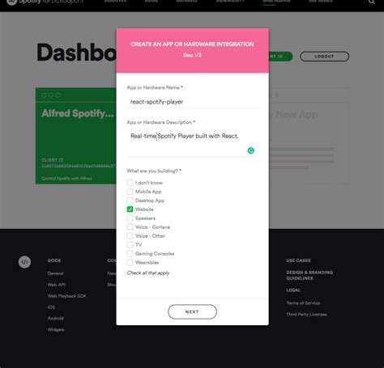Check the Voice - Cortana option
The width and height of the screenshot is (384, 368).
click(x=130, y=227)
